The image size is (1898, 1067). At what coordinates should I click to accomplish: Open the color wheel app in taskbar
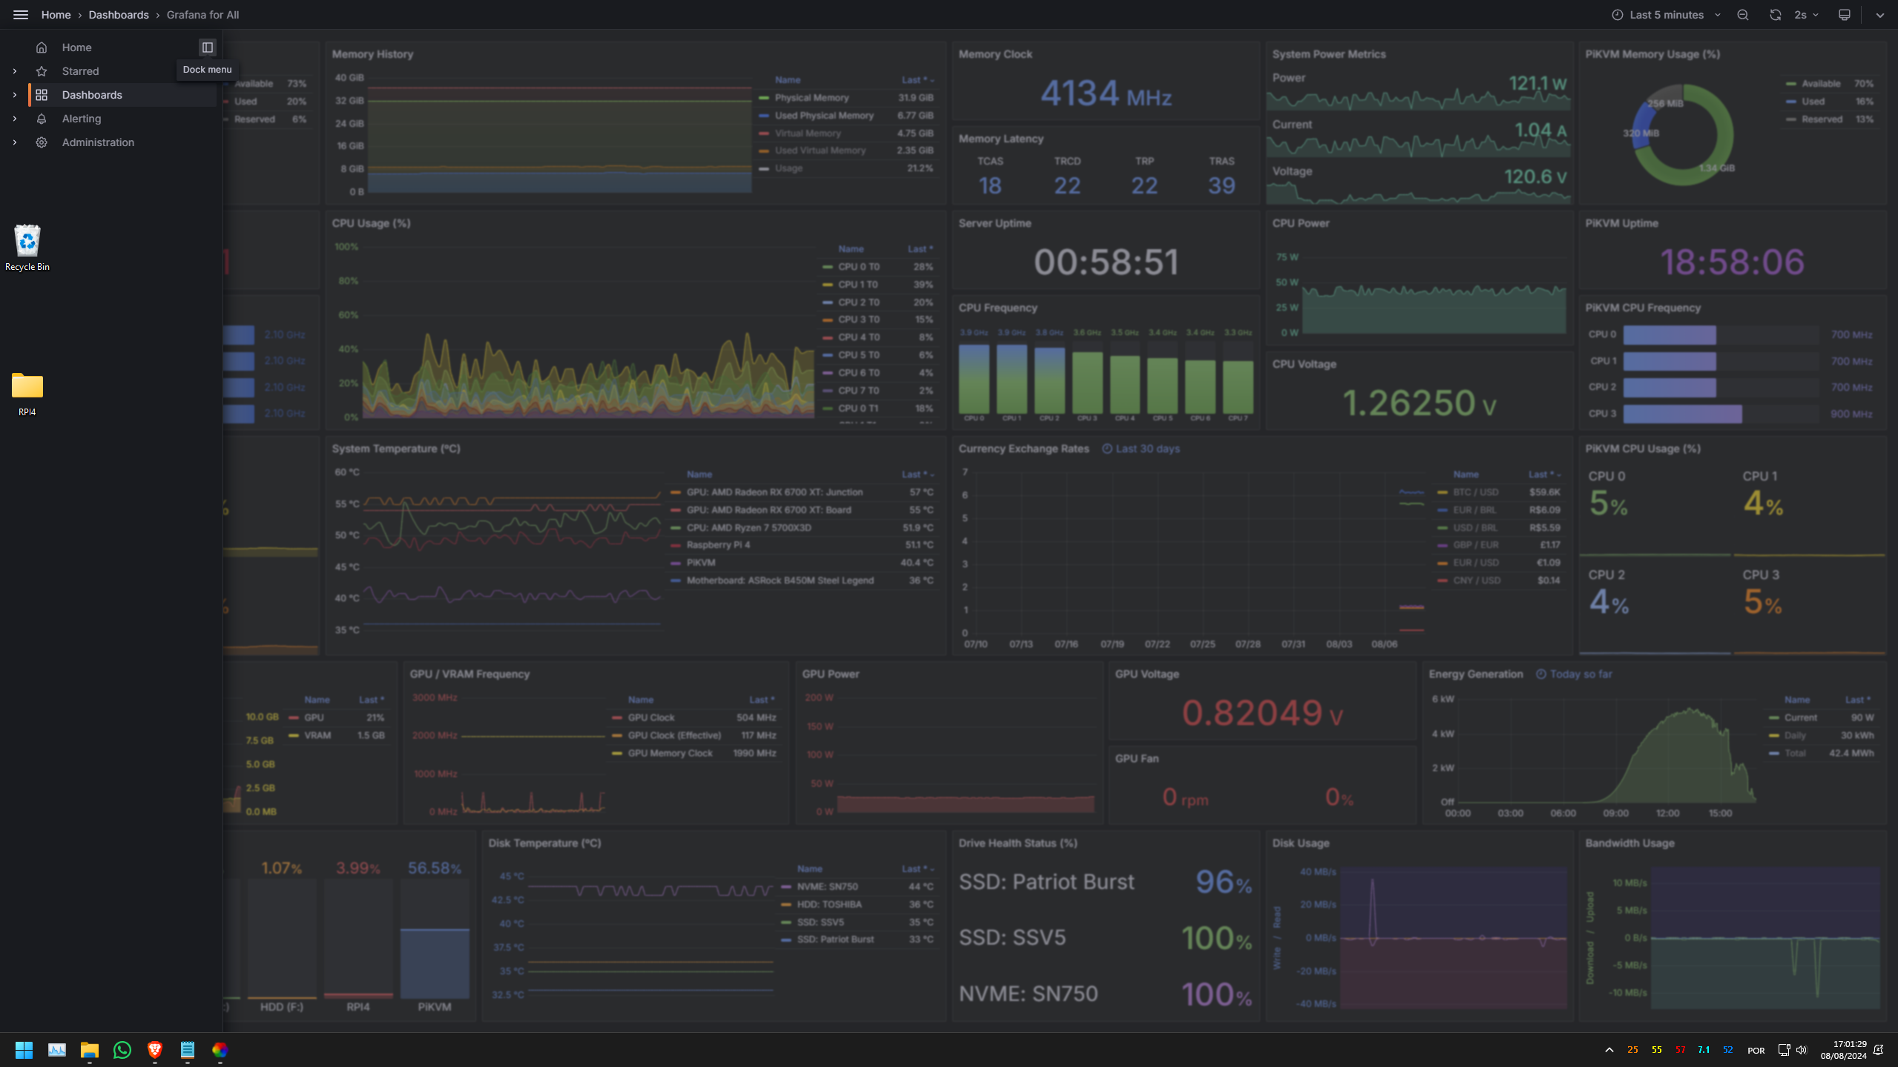220,1050
